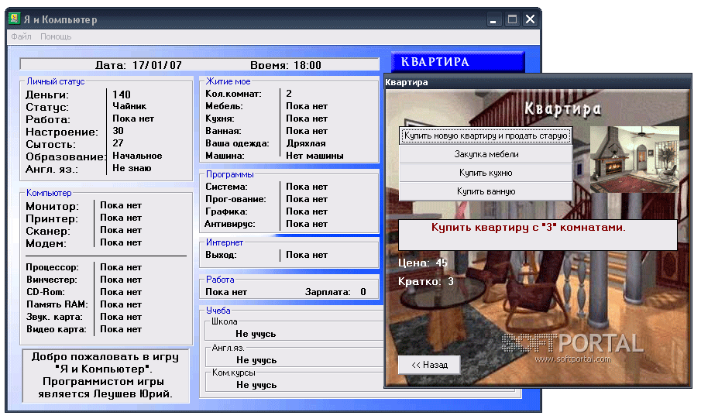Click the Житие мое group title
The image size is (701, 419).
point(228,81)
